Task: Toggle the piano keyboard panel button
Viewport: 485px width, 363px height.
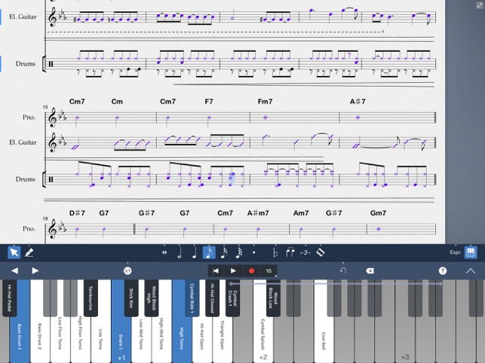Action: [471, 252]
